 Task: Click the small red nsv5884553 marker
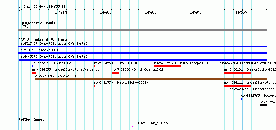pos(95,66)
